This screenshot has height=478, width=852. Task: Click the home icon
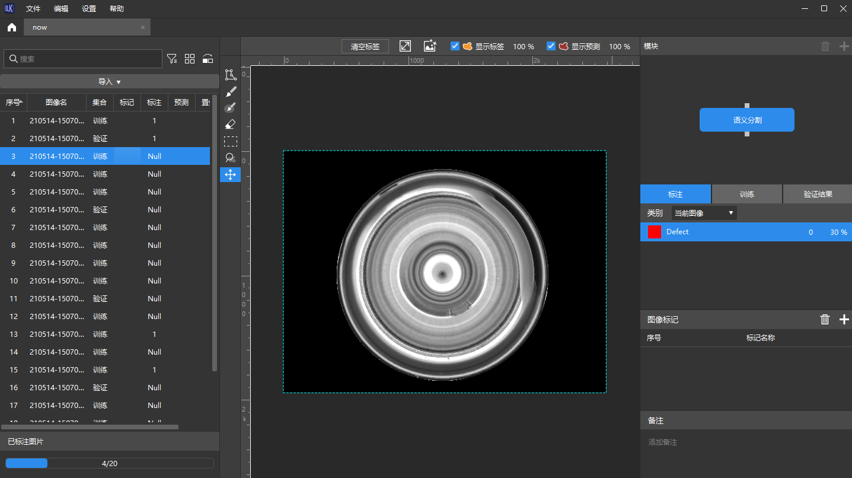[x=12, y=27]
